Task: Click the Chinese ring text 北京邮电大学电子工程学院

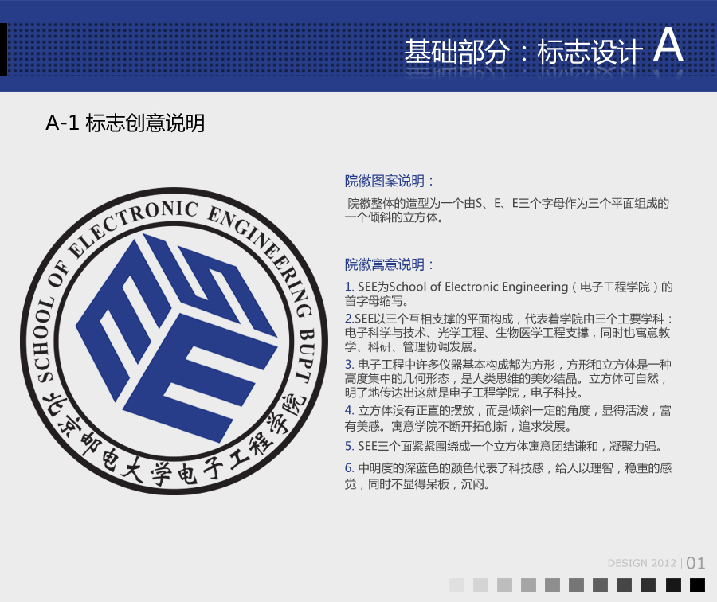Action: [x=174, y=439]
